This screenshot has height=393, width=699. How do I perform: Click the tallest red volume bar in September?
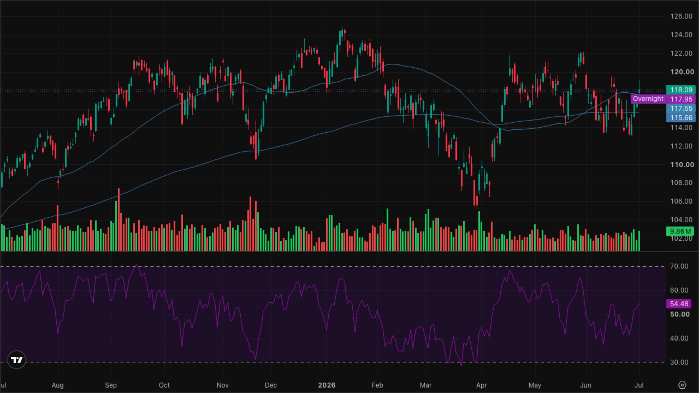point(119,219)
